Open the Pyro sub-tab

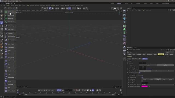tap(140, 59)
